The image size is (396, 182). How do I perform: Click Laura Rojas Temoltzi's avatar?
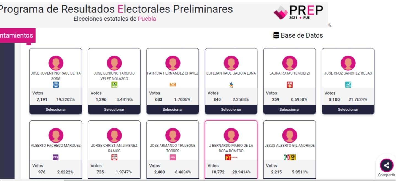pos(289,63)
